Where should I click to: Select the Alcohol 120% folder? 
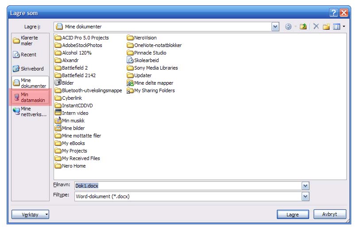pyautogui.click(x=73, y=53)
